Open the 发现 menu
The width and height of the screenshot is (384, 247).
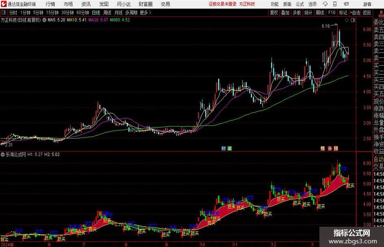tap(104, 4)
